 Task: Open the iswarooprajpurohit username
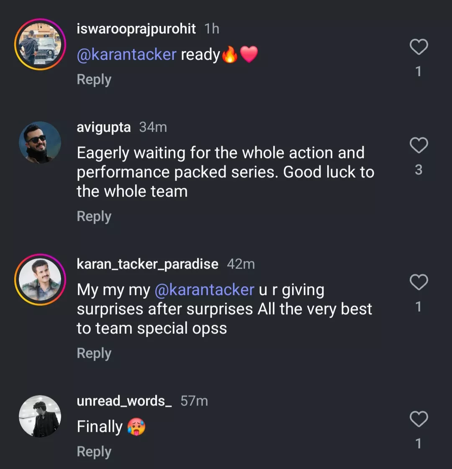pyautogui.click(x=136, y=29)
